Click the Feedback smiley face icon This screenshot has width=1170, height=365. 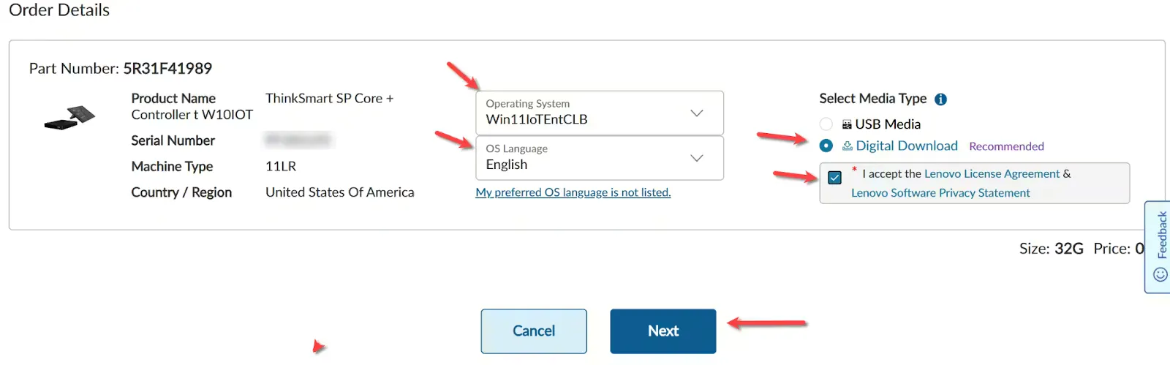point(1160,274)
